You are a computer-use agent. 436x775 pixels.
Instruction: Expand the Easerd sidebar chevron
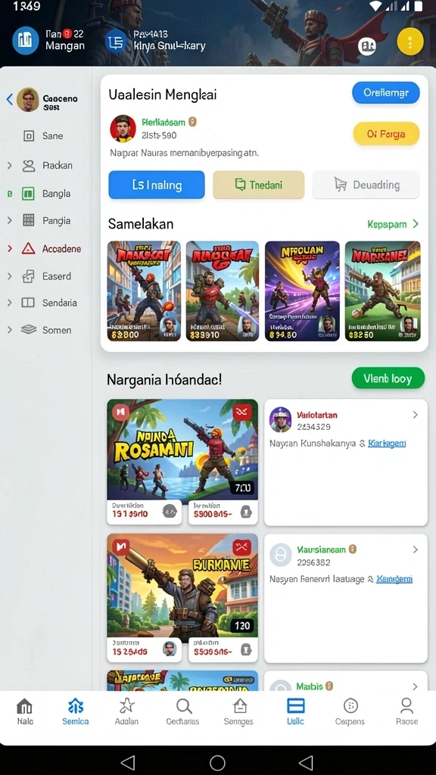coord(9,276)
